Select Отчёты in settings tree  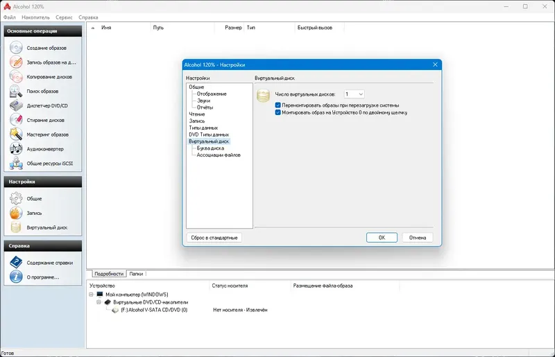[x=205, y=107]
